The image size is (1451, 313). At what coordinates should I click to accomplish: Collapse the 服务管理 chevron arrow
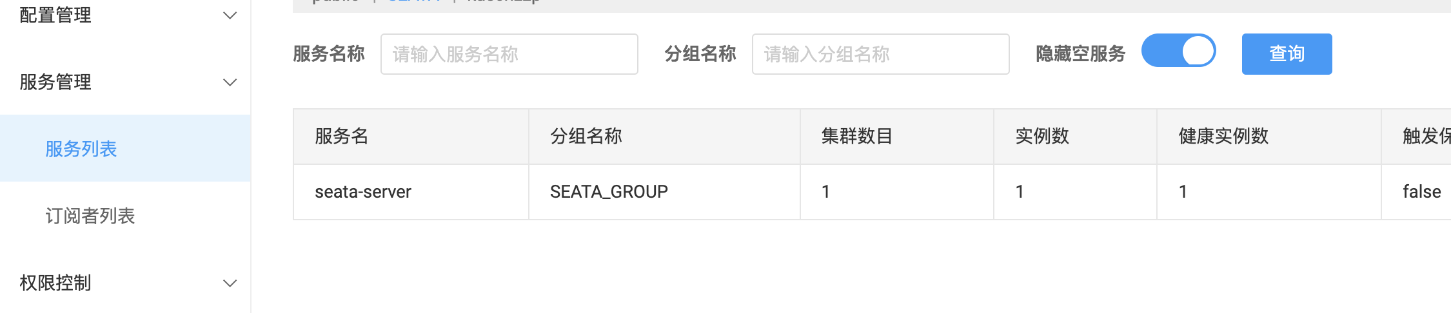pyautogui.click(x=230, y=82)
